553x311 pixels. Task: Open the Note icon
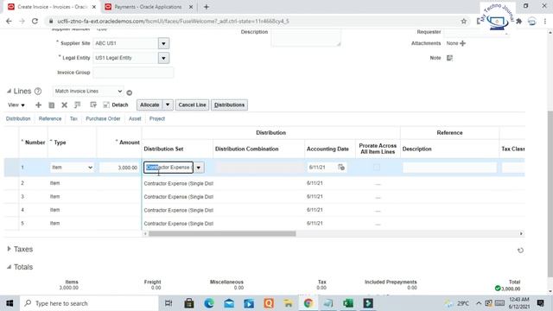coord(449,58)
